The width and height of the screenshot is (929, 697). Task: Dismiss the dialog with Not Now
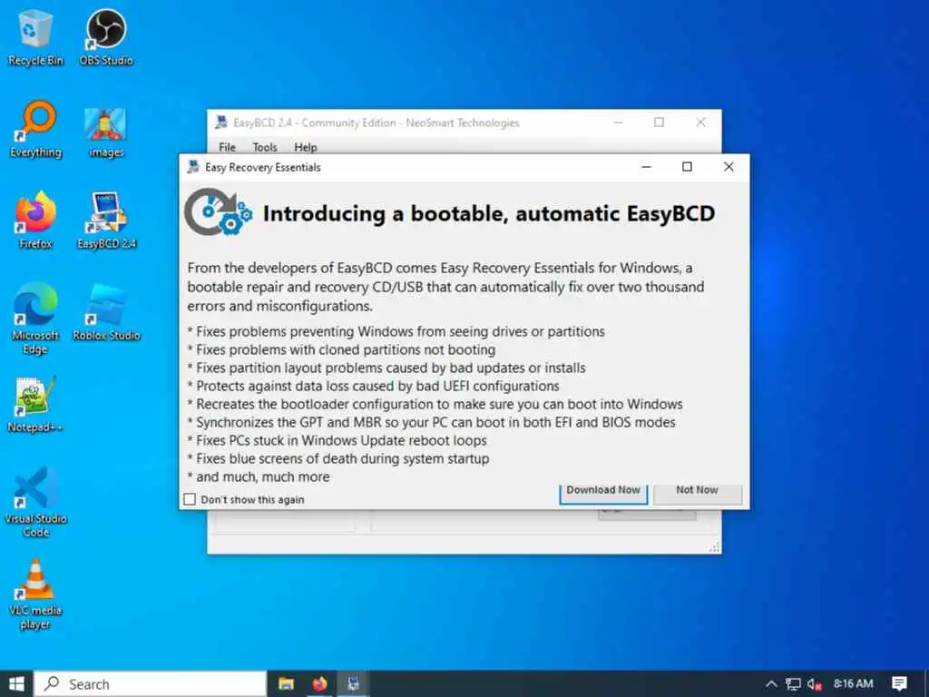click(698, 493)
